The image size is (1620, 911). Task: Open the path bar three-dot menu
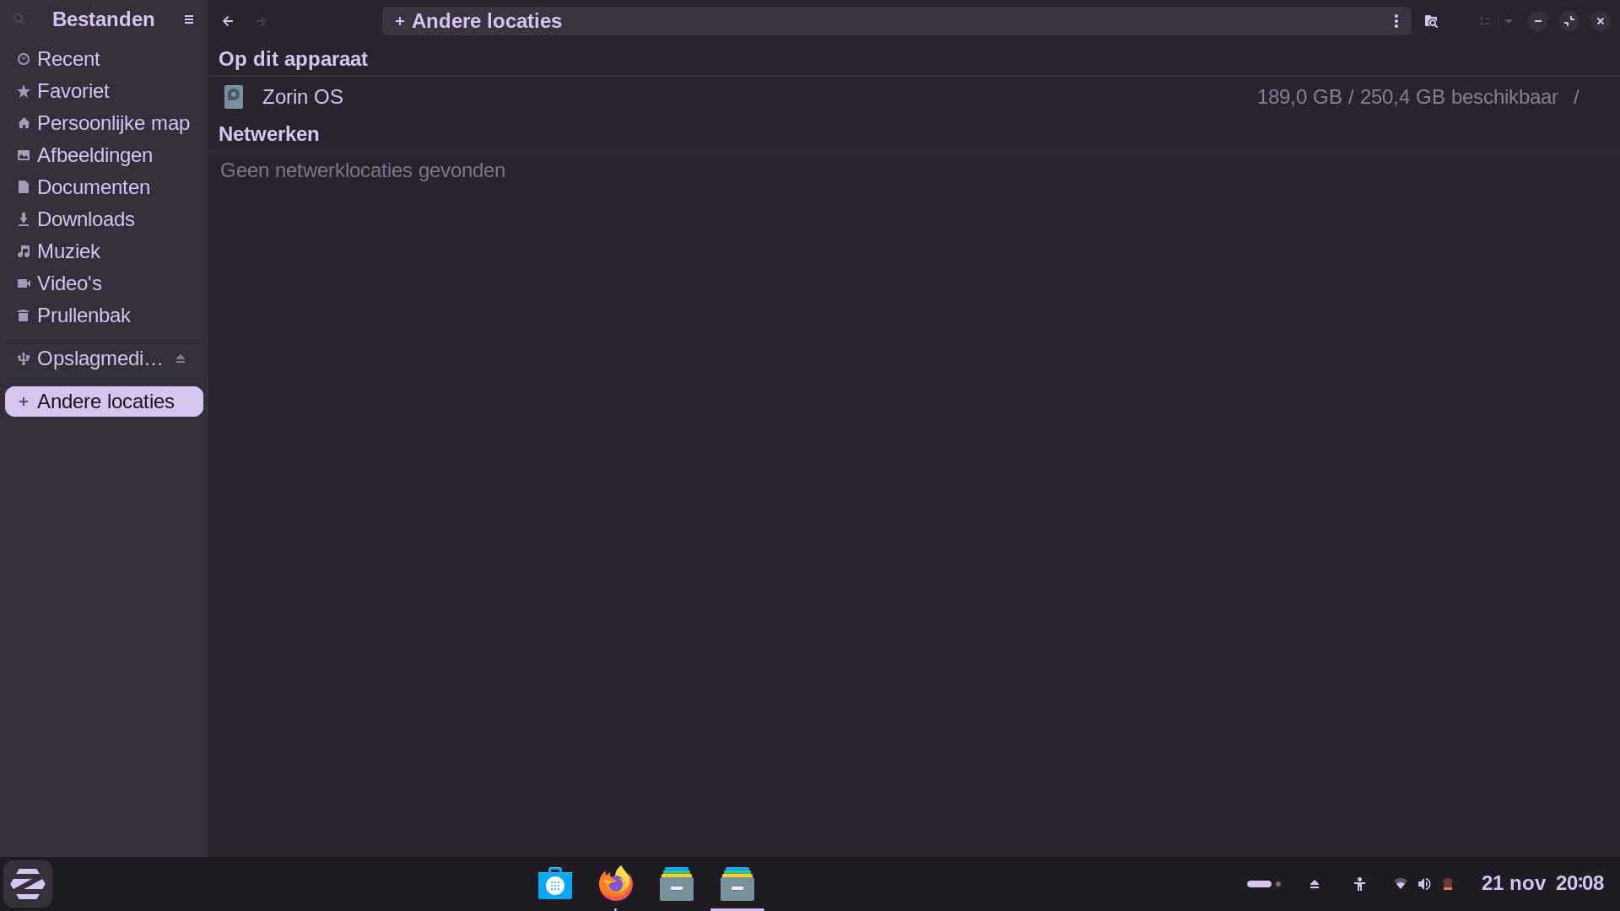(1396, 21)
